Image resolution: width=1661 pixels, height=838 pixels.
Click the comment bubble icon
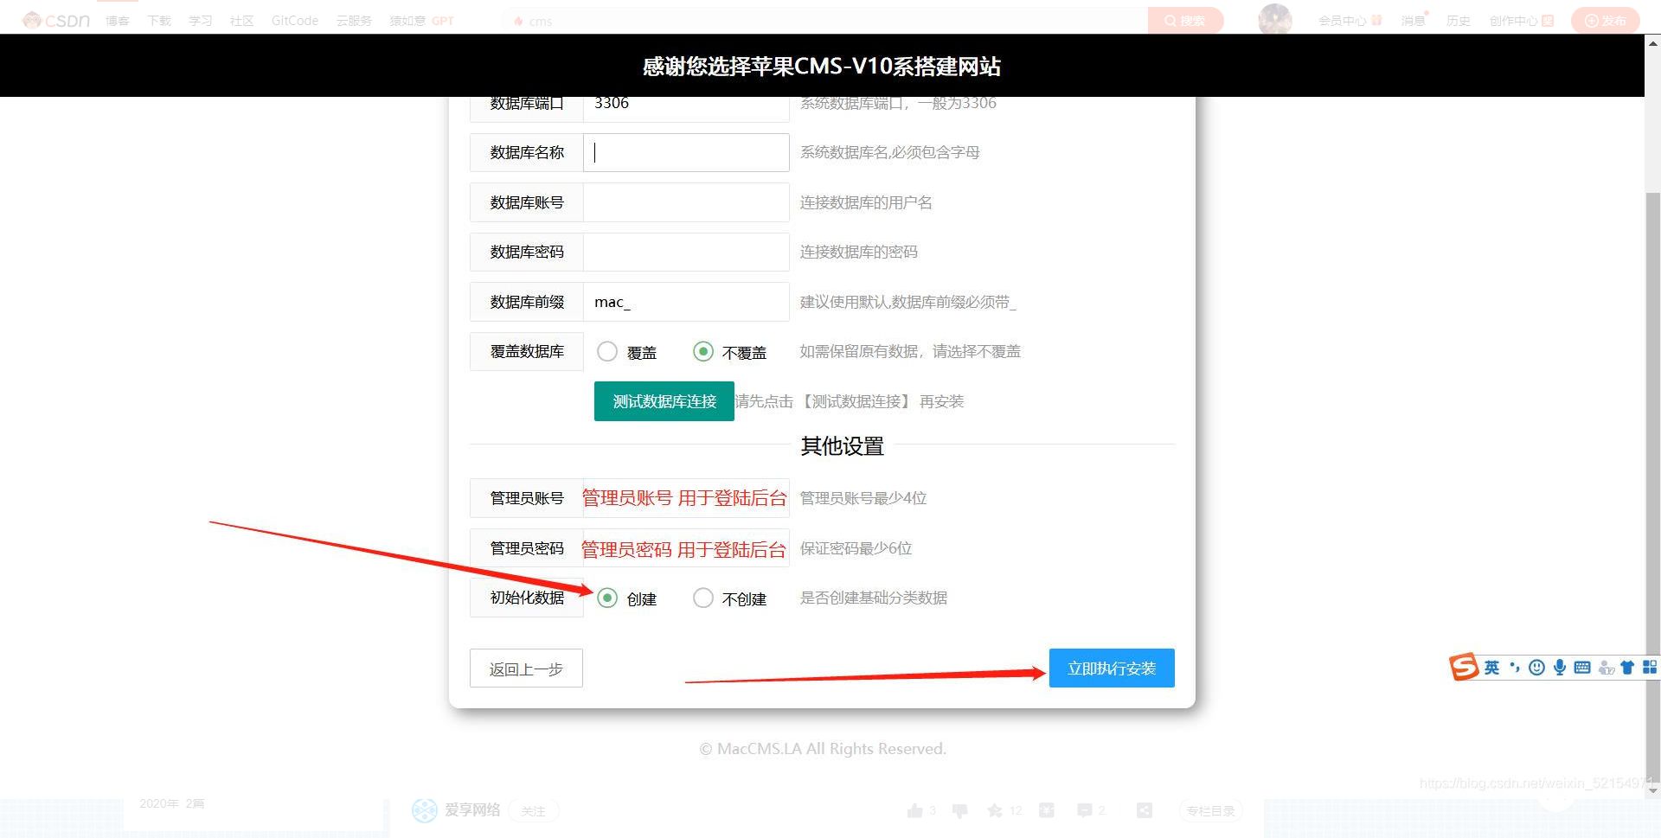click(1085, 810)
